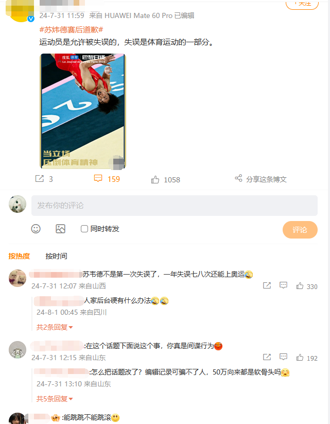Repost the Shandong 12:15 comment
Screen dimensions: 330x424
point(267,357)
